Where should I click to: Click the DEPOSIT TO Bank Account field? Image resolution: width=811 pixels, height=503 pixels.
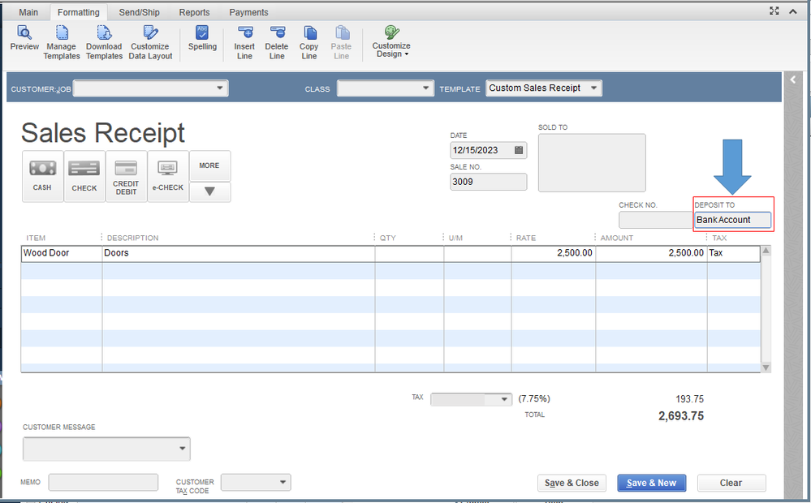tap(732, 220)
